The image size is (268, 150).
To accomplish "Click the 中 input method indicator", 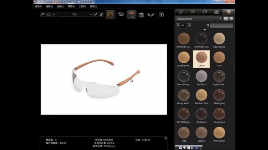I will 184,148.
